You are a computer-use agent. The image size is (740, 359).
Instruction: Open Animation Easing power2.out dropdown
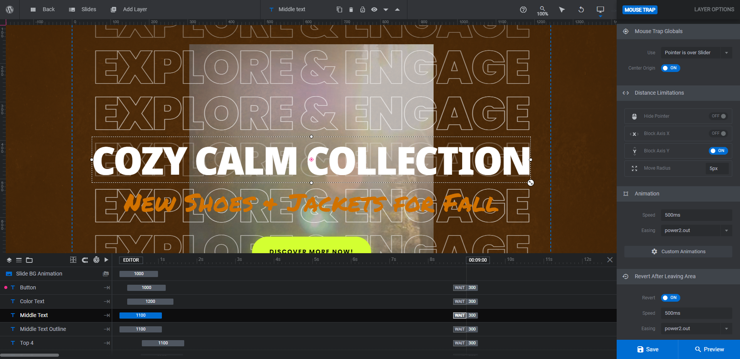coord(696,230)
